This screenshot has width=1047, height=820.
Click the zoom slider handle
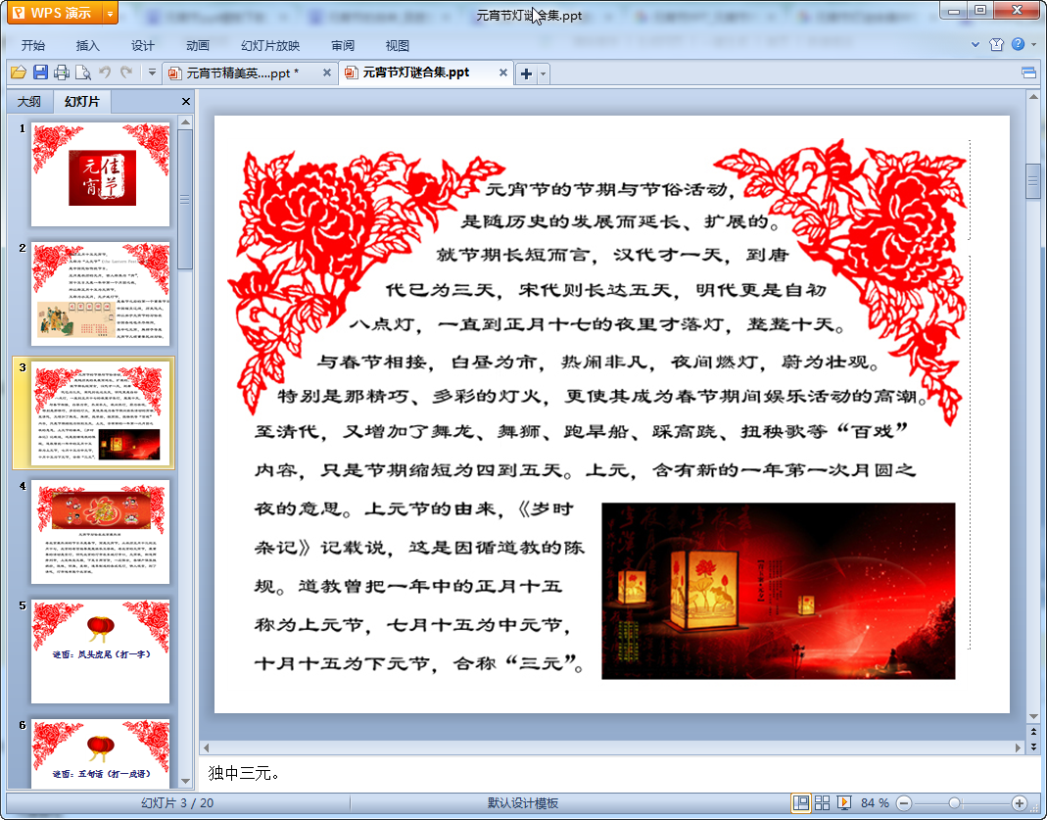click(954, 803)
